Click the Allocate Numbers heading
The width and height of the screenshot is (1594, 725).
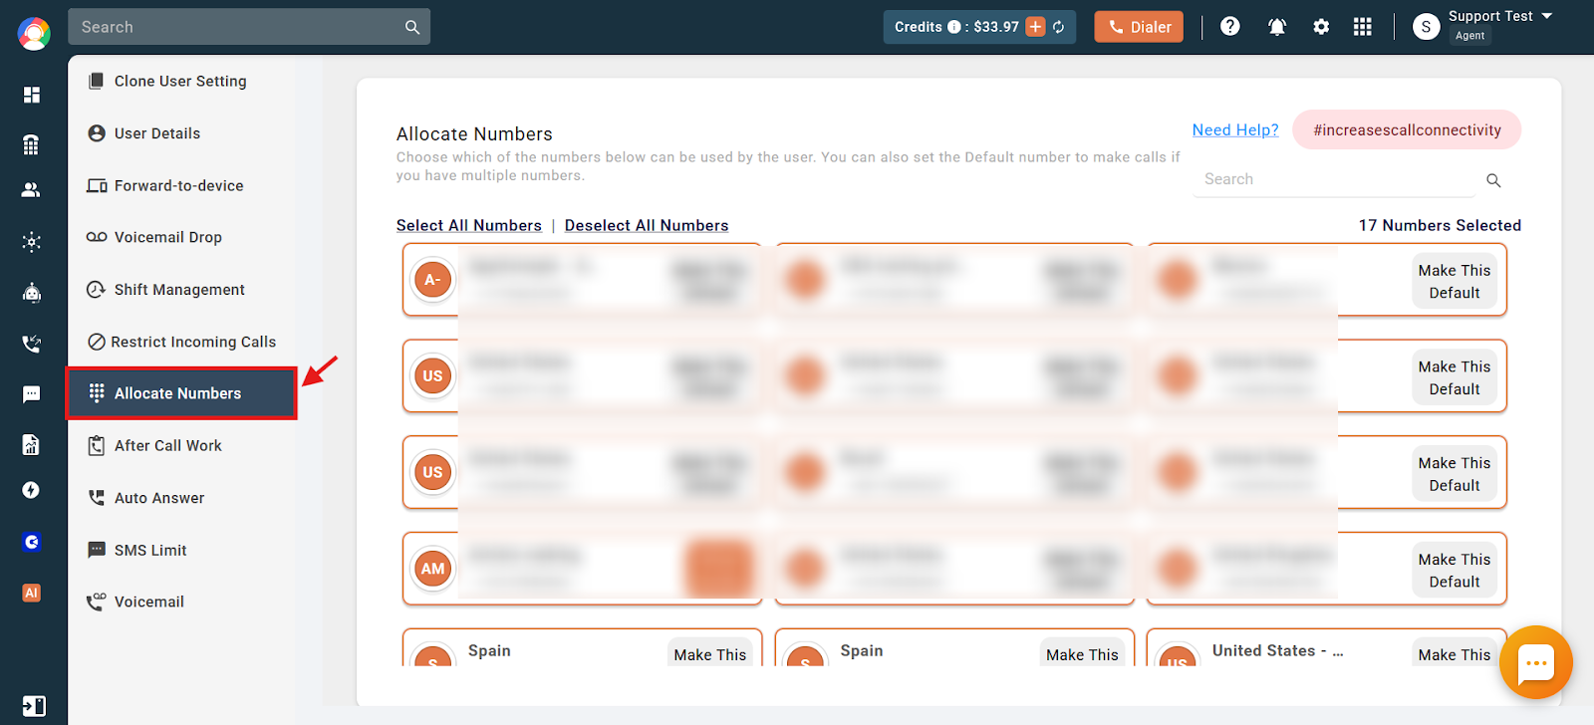click(474, 133)
